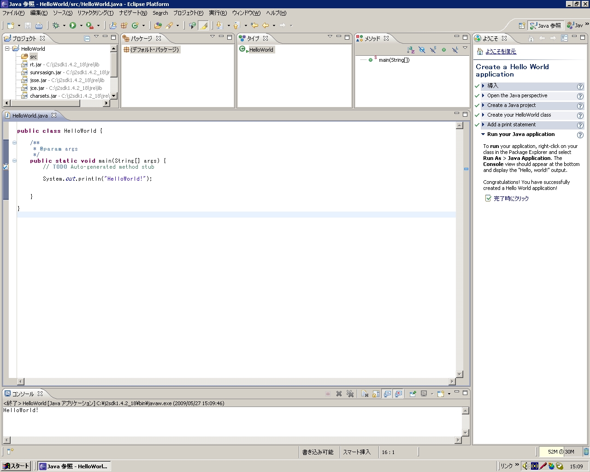Image resolution: width=590 pixels, height=472 pixels.
Task: Open the リファクタリング(T) menu
Action: 95,13
